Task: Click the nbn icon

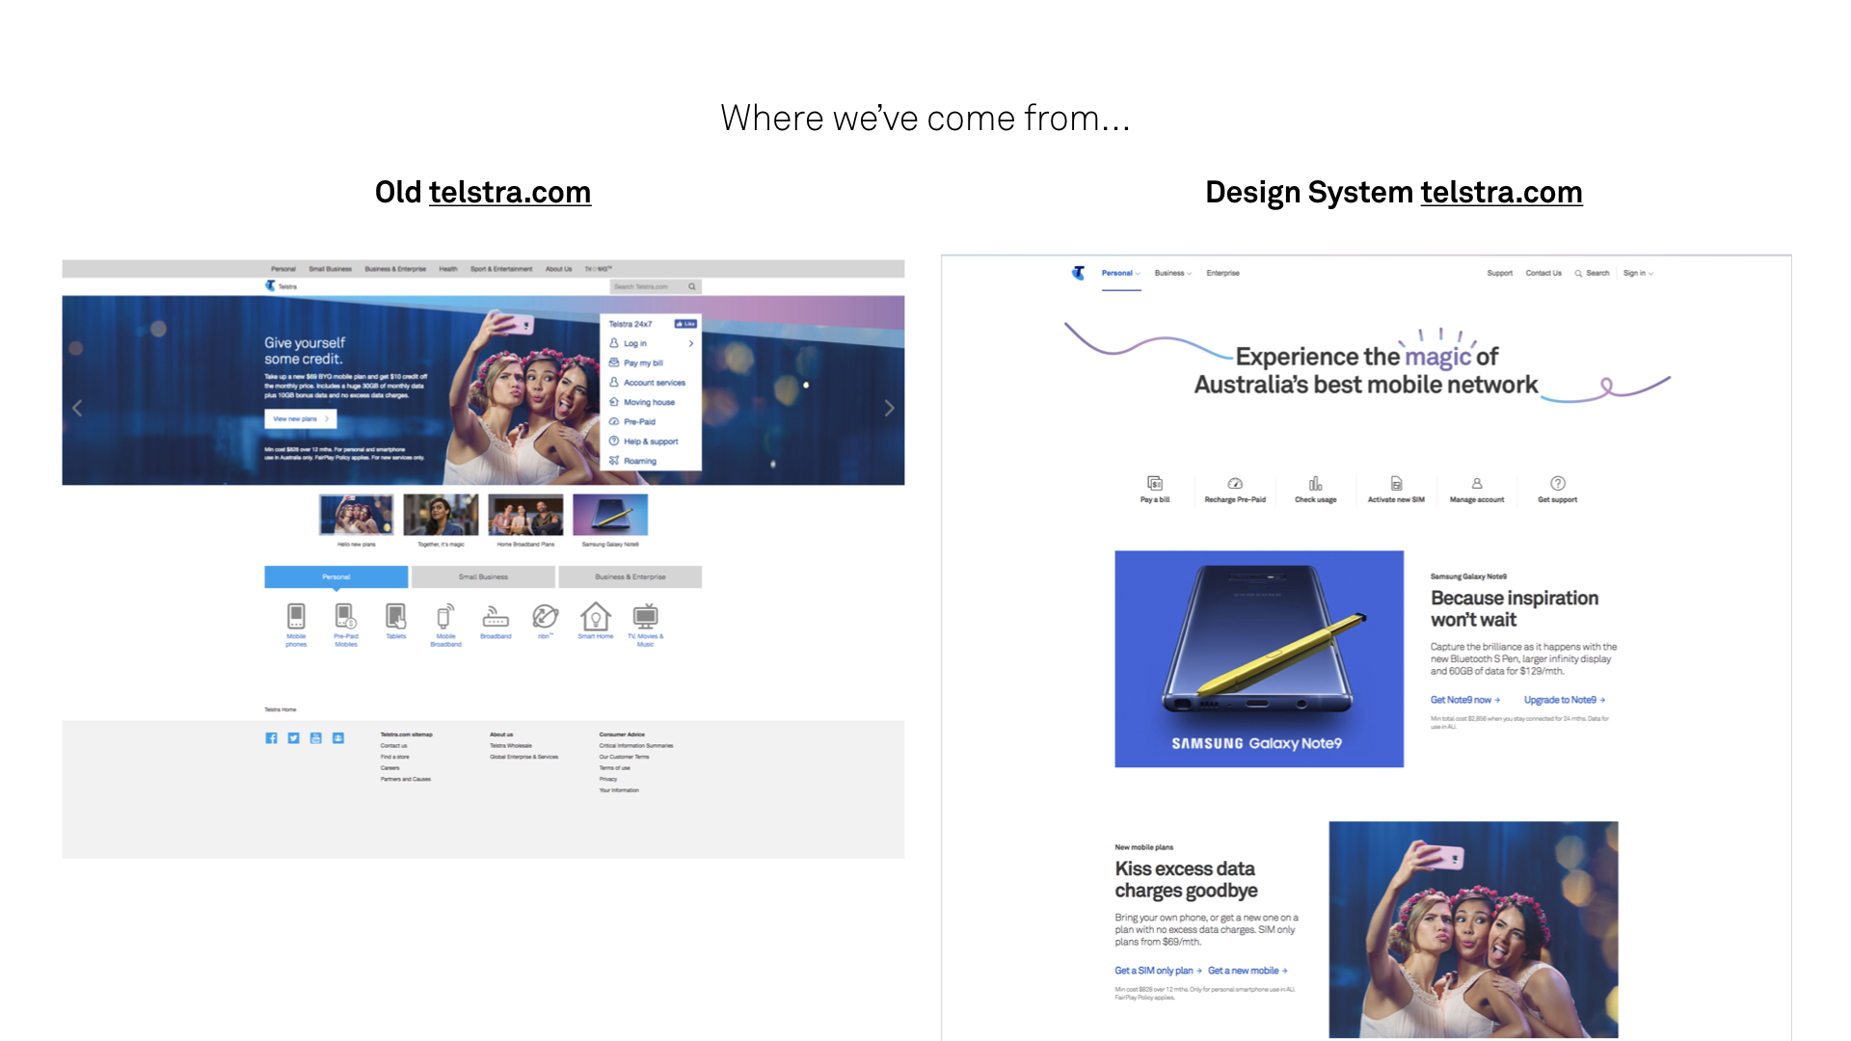Action: click(x=546, y=616)
